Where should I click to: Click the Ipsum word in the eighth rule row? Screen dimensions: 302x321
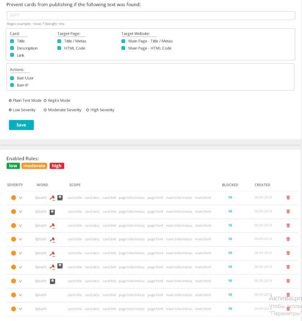pyautogui.click(x=41, y=295)
